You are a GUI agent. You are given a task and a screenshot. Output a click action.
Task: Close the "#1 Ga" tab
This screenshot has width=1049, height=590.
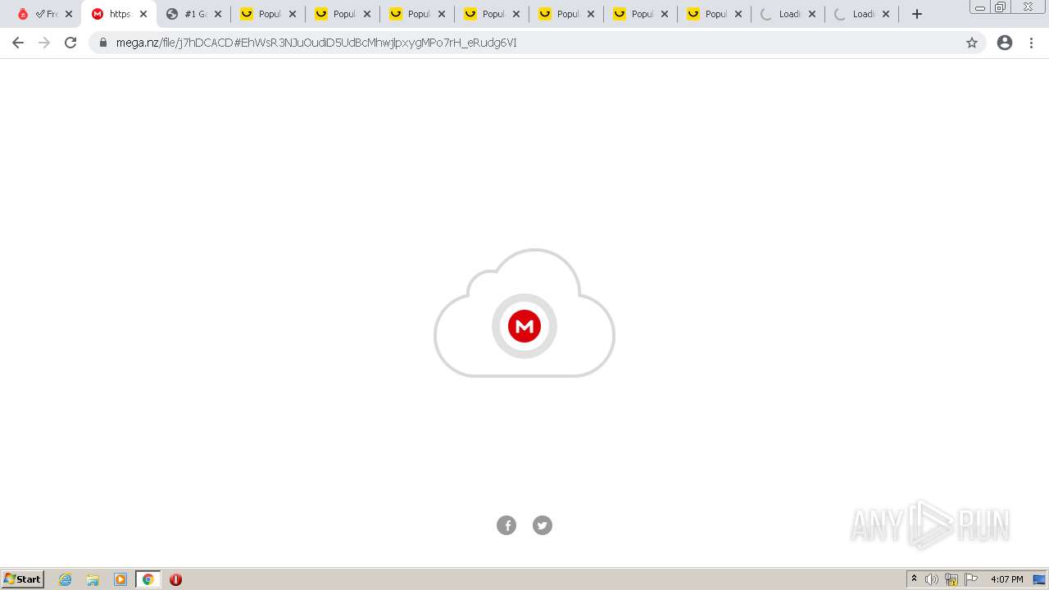218,14
